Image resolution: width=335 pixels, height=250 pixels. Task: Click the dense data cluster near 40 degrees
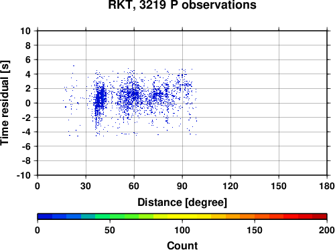tap(100, 98)
